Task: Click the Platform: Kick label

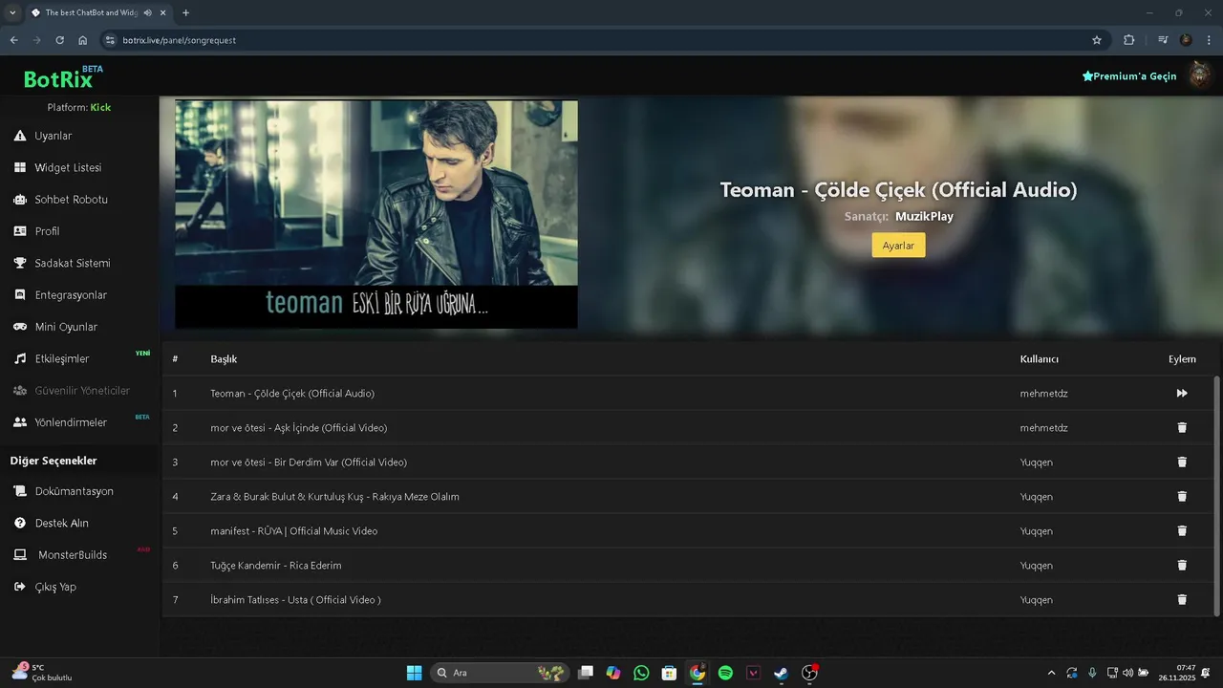Action: click(79, 107)
